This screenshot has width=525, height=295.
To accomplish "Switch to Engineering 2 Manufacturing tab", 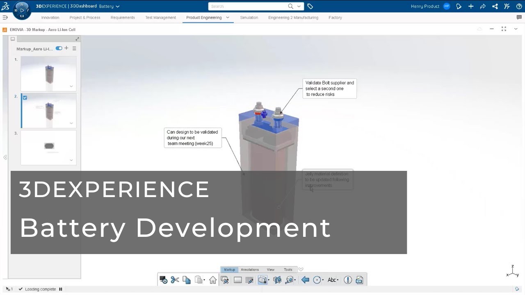I will point(293,18).
